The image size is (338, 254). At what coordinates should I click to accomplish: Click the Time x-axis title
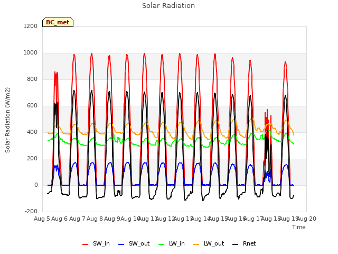pyautogui.click(x=299, y=227)
